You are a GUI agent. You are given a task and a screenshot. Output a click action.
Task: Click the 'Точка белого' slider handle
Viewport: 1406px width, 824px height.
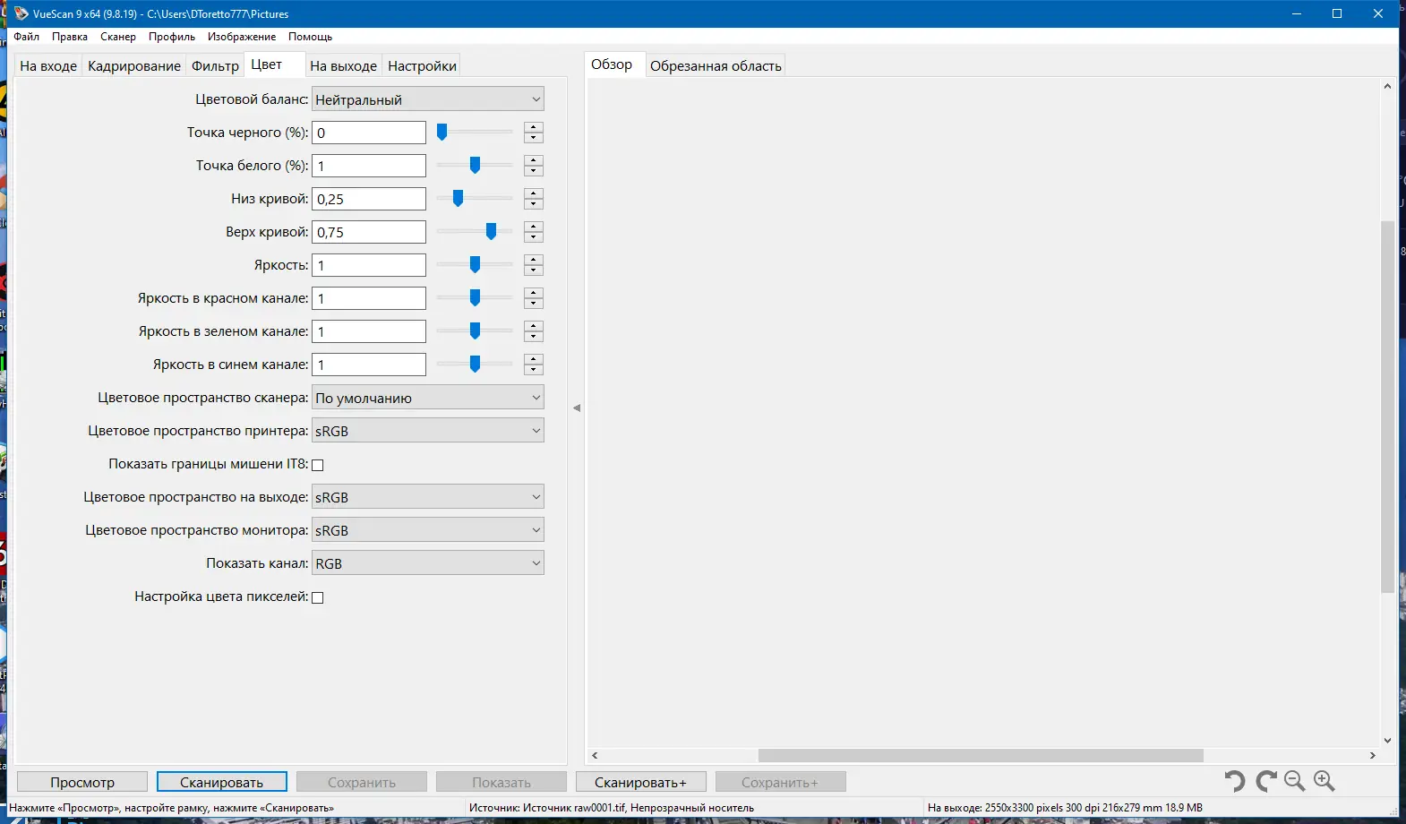475,166
